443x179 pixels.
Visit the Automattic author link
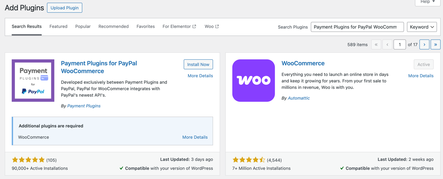299,98
